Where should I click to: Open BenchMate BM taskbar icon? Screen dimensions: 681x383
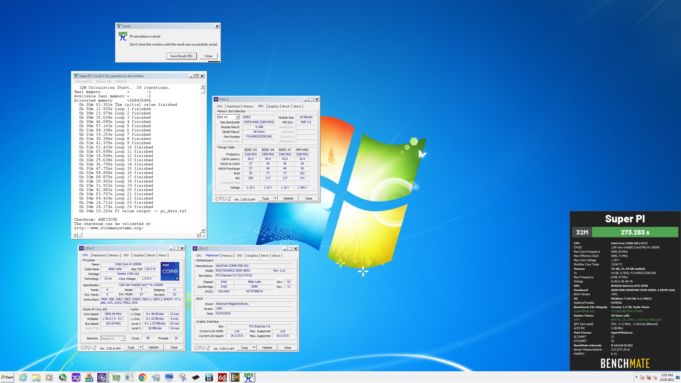pyautogui.click(x=235, y=377)
